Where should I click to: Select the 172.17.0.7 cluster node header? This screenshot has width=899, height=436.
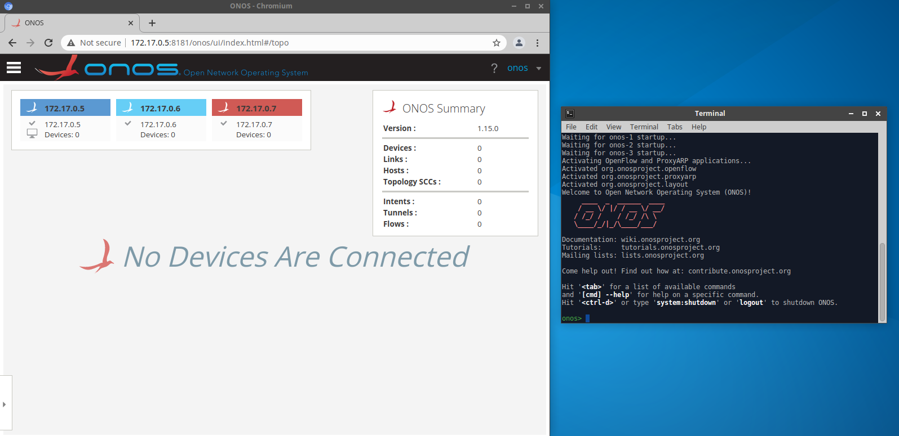coord(256,108)
